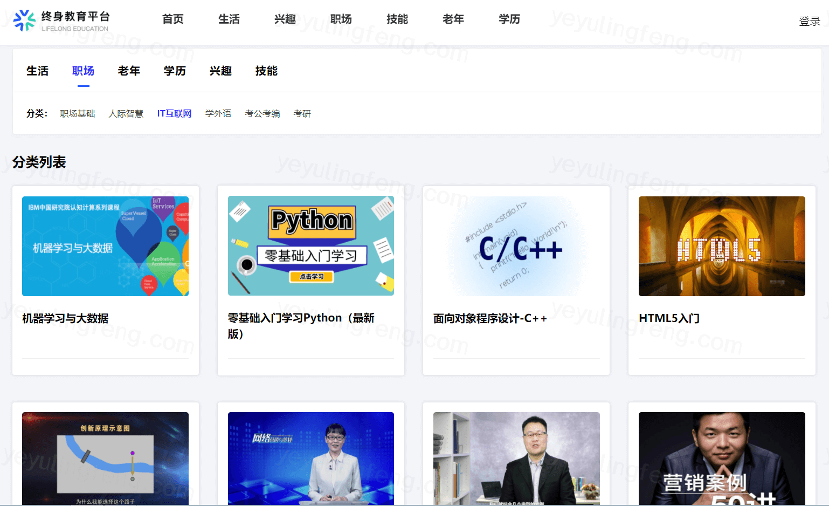The height and width of the screenshot is (506, 829).
Task: Open 职场 in the top navigation bar
Action: [341, 19]
